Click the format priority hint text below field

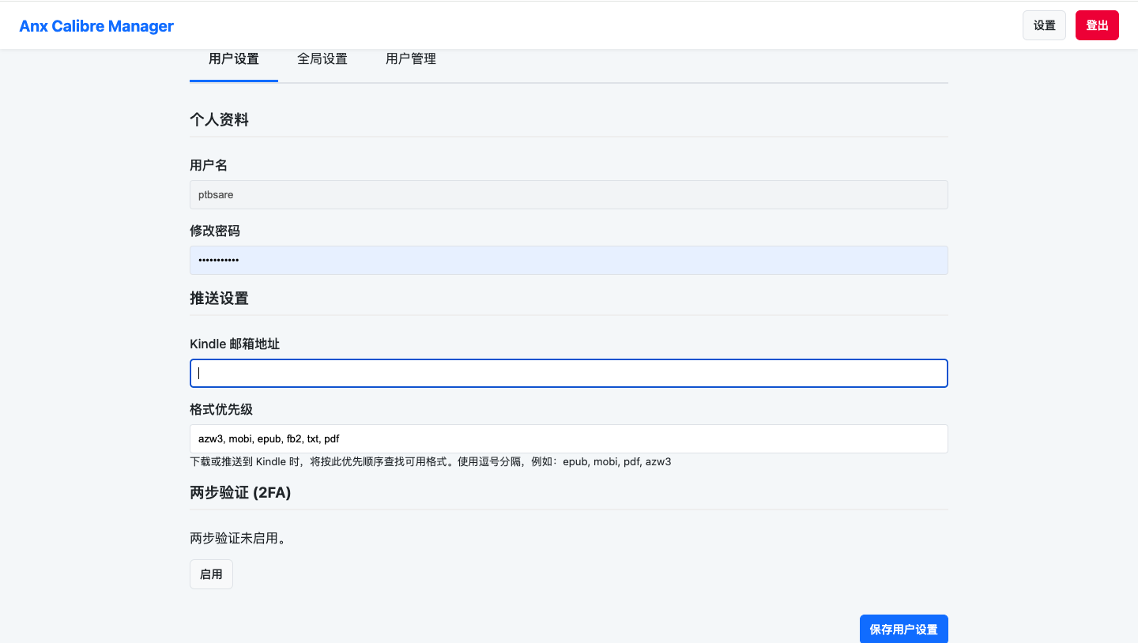click(x=431, y=461)
